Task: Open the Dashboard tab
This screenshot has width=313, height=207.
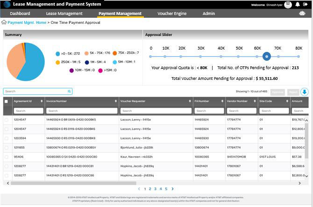Action: (x=20, y=14)
